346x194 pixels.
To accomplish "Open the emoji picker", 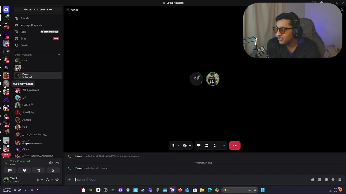I will pos(333,180).
